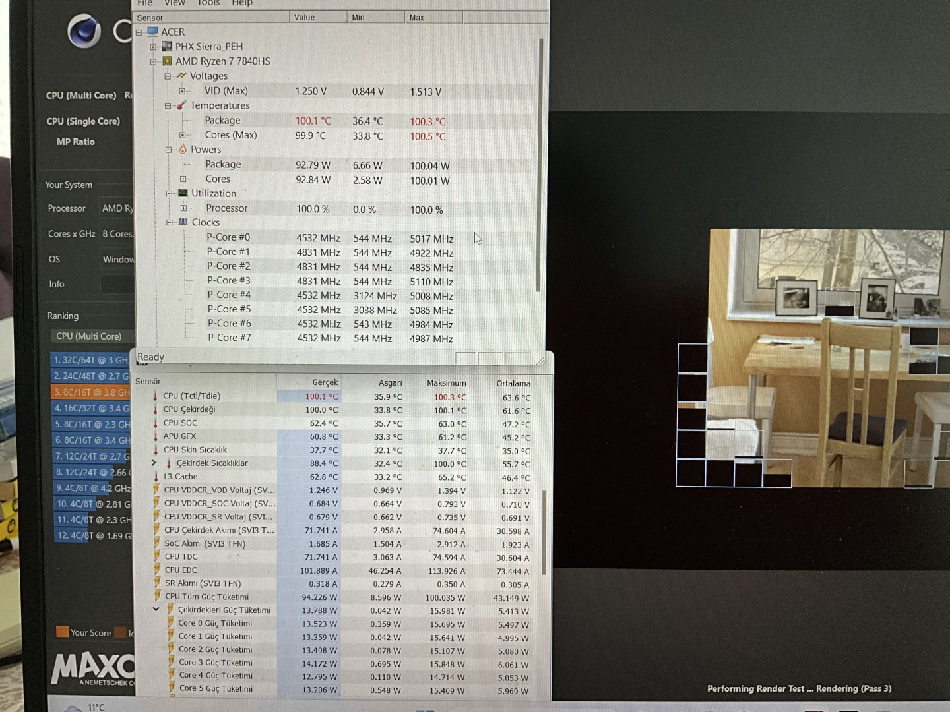The height and width of the screenshot is (712, 950).
Task: Click lightning icon beside CPU TDC
Action: (x=157, y=556)
